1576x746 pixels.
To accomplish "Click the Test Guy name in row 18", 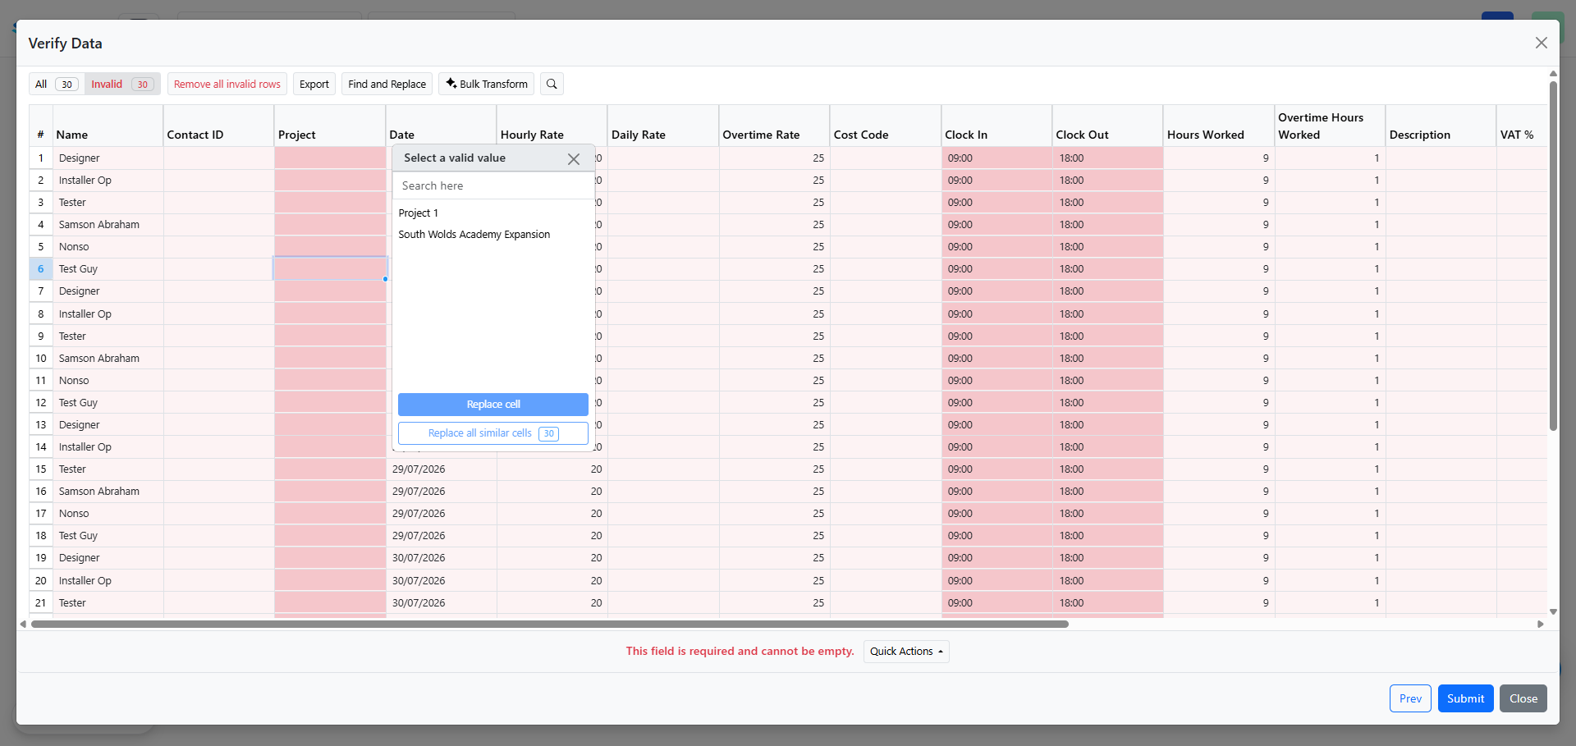I will coord(78,536).
